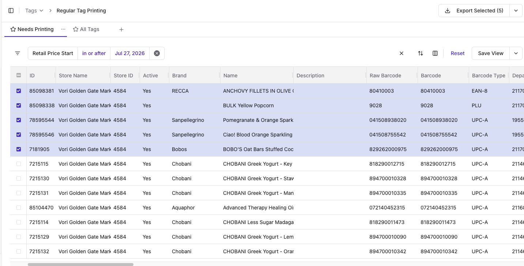Uncheck row 85098338 checkbox
The width and height of the screenshot is (524, 266).
[x=19, y=105]
